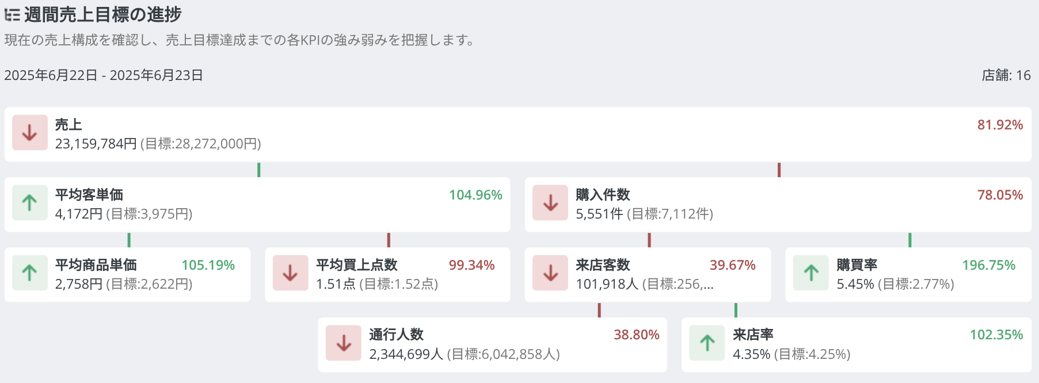Select the 来店客数 39.67% value
Viewport: 1039px width, 383px height.
tap(732, 265)
